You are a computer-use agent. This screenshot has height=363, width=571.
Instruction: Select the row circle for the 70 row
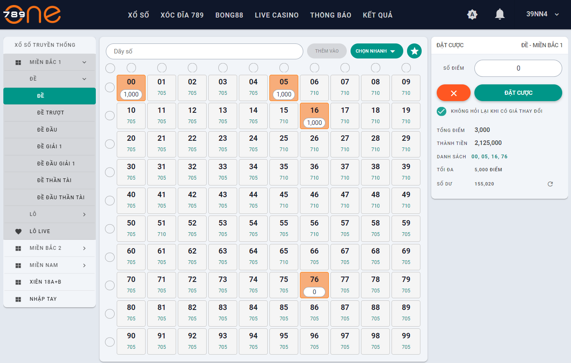point(110,285)
